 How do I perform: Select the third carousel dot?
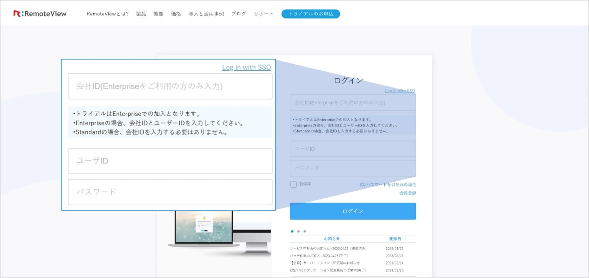(305, 231)
